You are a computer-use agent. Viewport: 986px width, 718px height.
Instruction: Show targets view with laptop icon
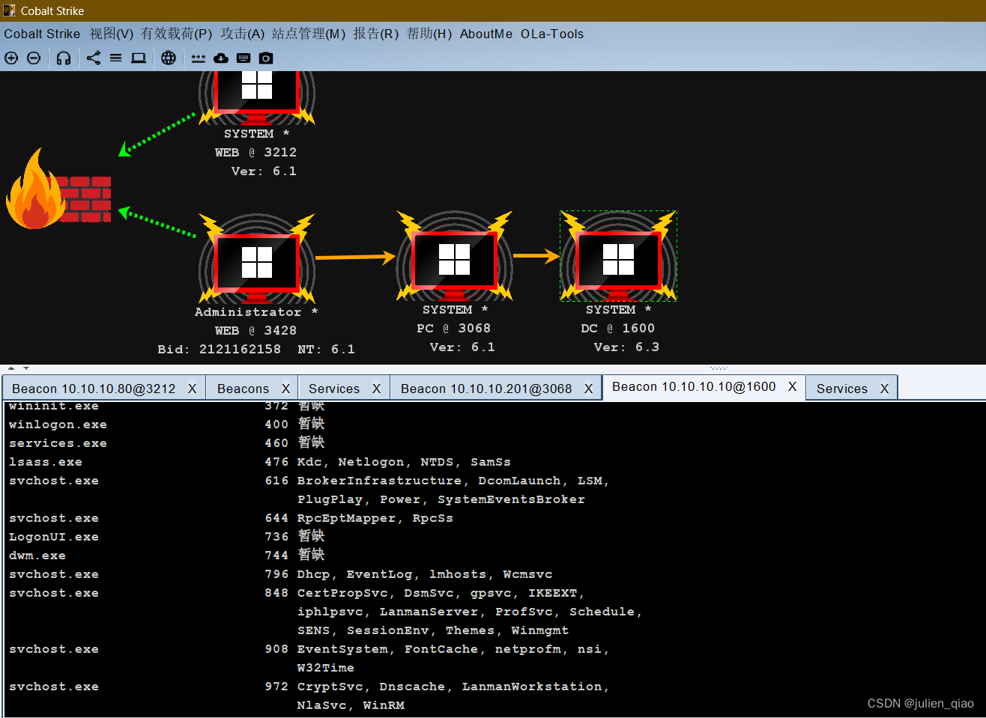[139, 58]
